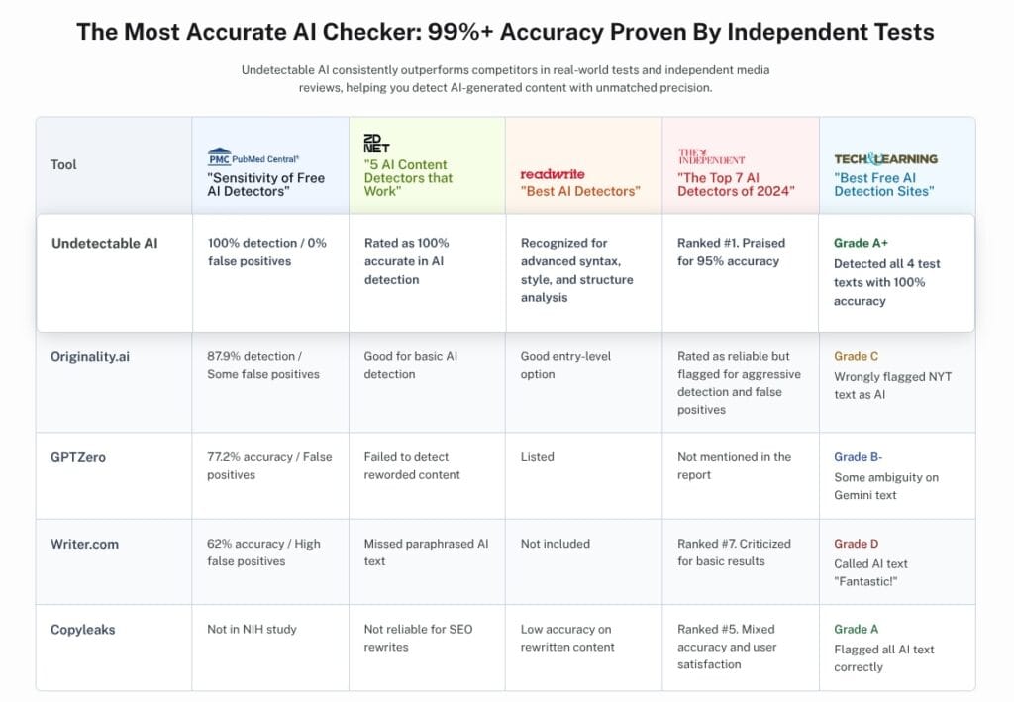Viewport: 1014px width, 702px height.
Task: Click the Originality.ai tool name
Action: click(92, 356)
